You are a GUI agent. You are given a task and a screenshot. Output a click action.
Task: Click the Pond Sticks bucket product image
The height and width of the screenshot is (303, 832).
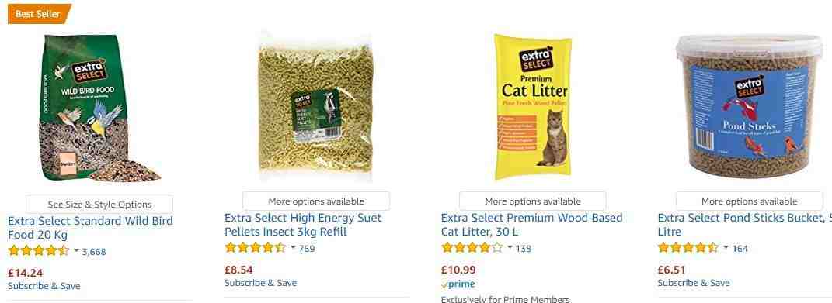coord(749,106)
